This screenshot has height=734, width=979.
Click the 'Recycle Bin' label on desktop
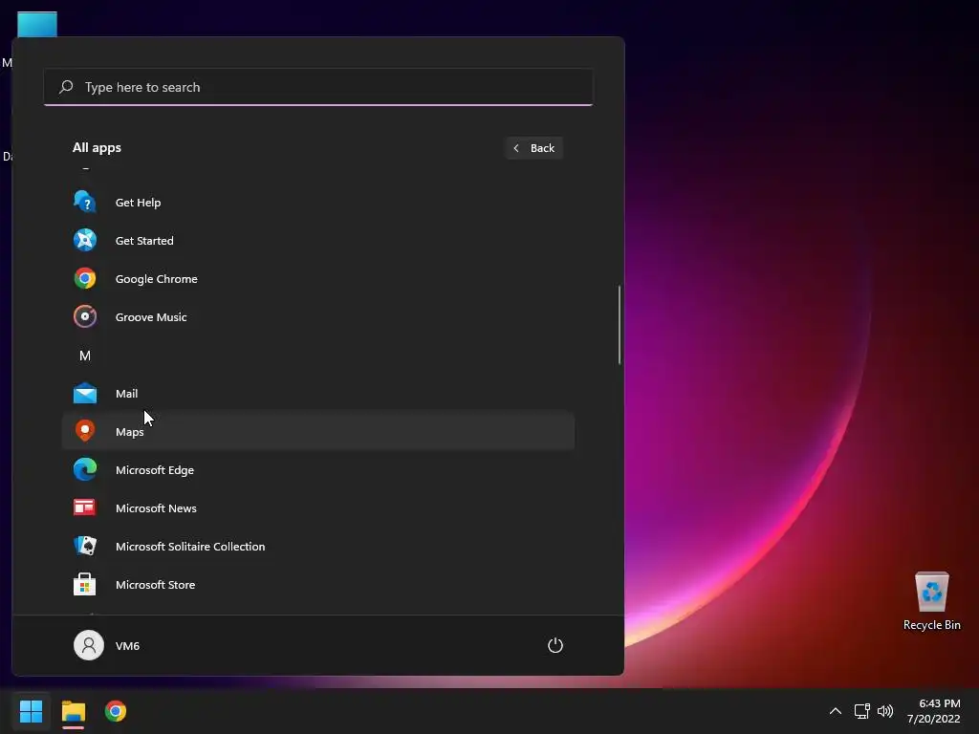(931, 625)
